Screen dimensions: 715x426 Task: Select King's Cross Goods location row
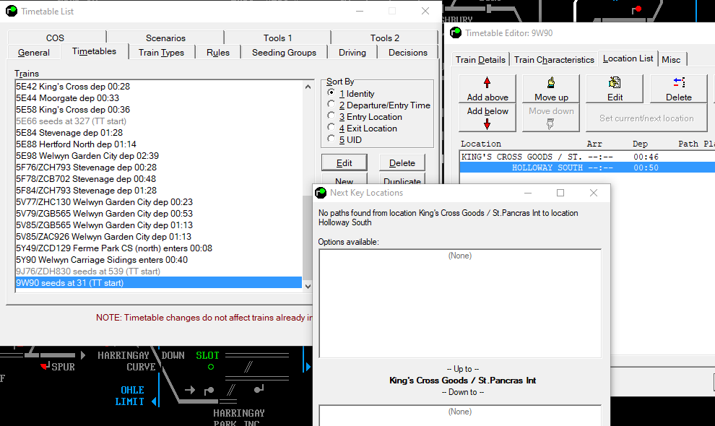pos(587,157)
